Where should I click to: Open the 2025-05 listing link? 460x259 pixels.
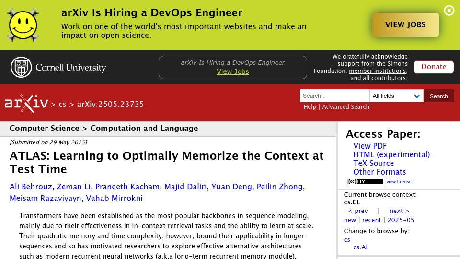pyautogui.click(x=401, y=220)
